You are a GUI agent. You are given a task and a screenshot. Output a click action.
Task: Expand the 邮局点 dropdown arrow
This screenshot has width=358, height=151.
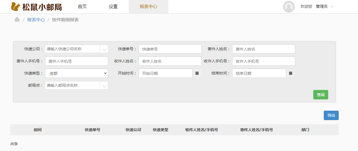point(104,86)
